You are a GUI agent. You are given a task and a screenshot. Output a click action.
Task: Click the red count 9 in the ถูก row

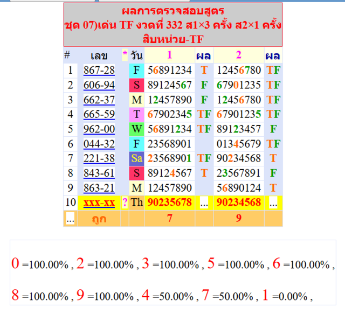[239, 218]
